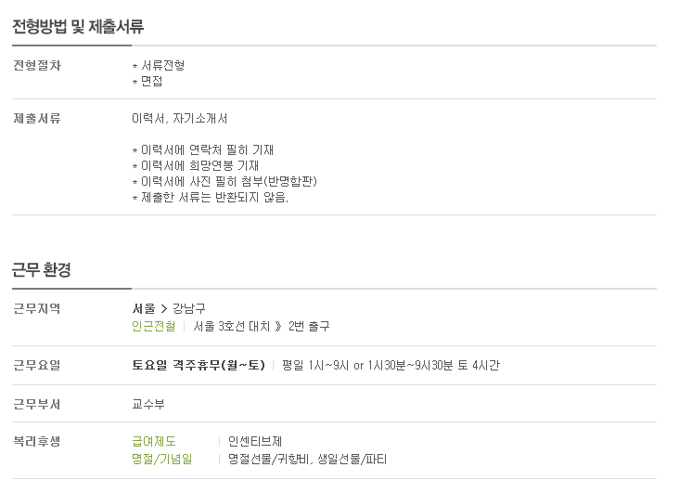Click the double arrow after 대치
Screen dimensions: 679x493
tap(278, 326)
